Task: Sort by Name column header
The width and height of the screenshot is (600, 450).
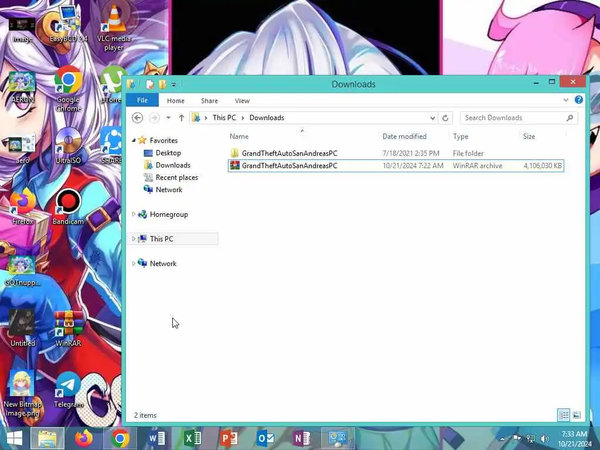Action: click(x=239, y=137)
